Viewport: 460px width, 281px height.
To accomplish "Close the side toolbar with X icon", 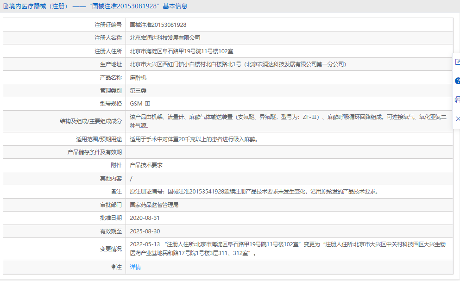I will pos(457,119).
